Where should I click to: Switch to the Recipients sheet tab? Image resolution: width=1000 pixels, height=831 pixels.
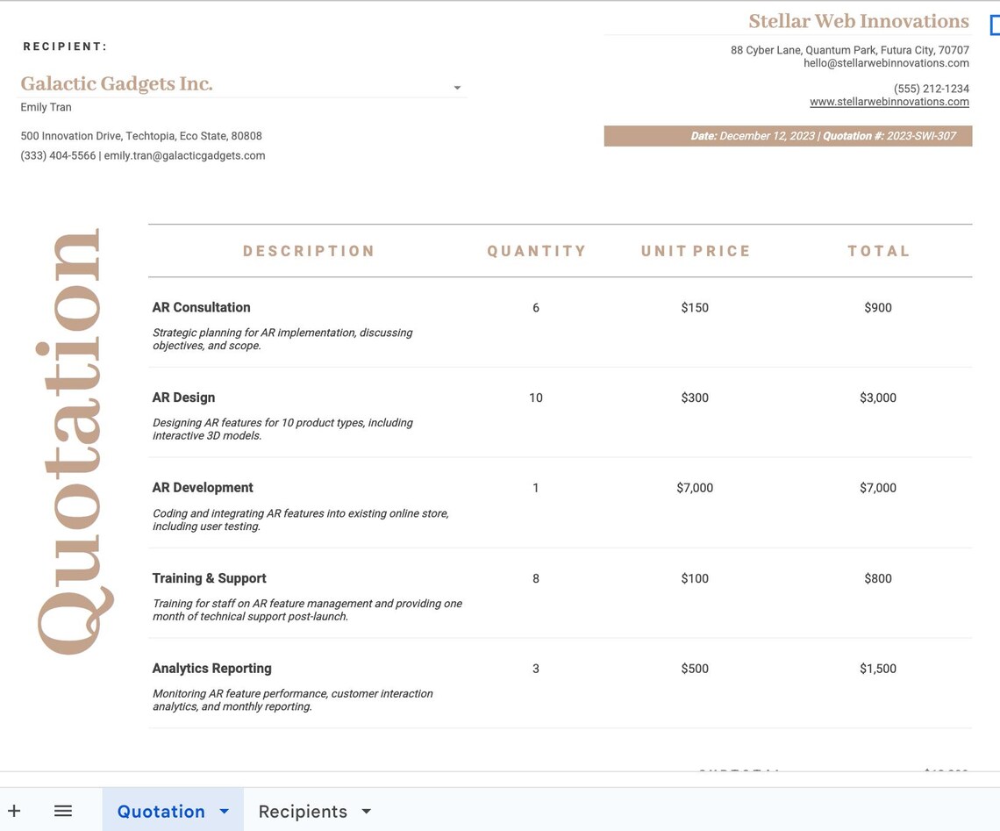point(303,811)
